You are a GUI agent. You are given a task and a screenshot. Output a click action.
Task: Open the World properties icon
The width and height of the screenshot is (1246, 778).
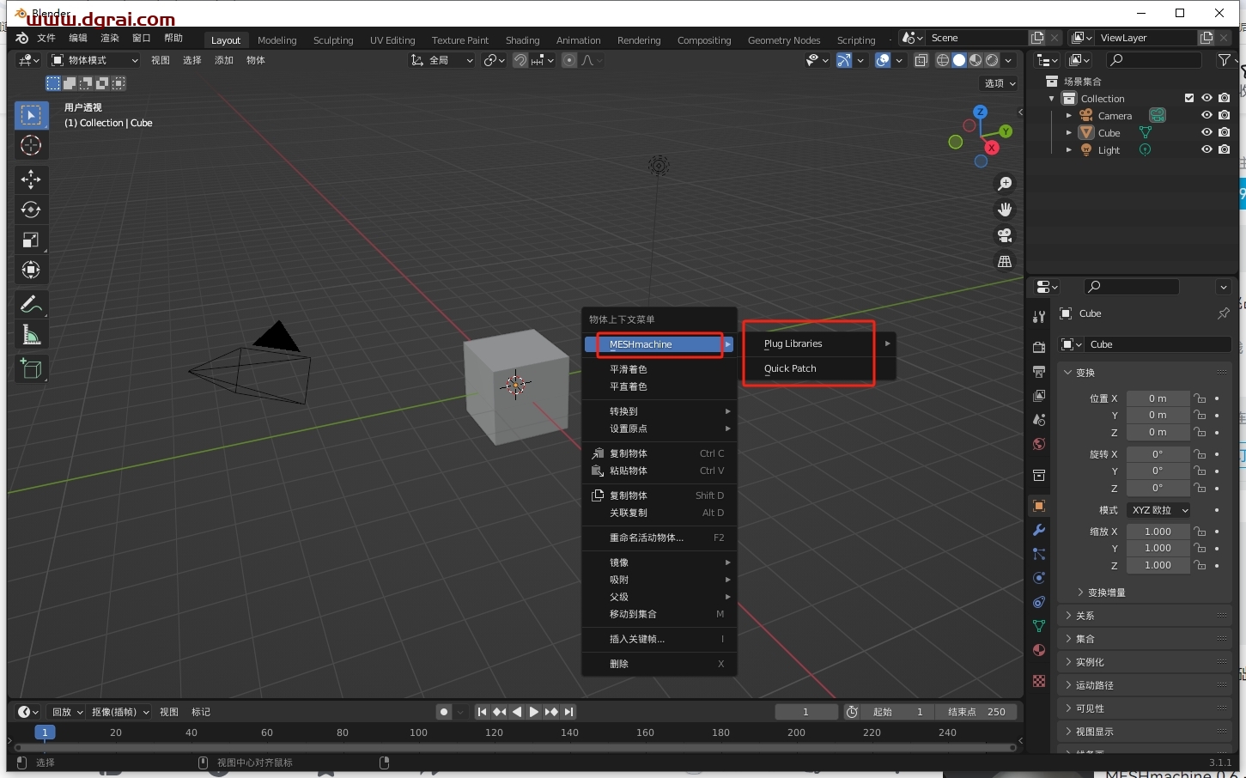click(1038, 444)
